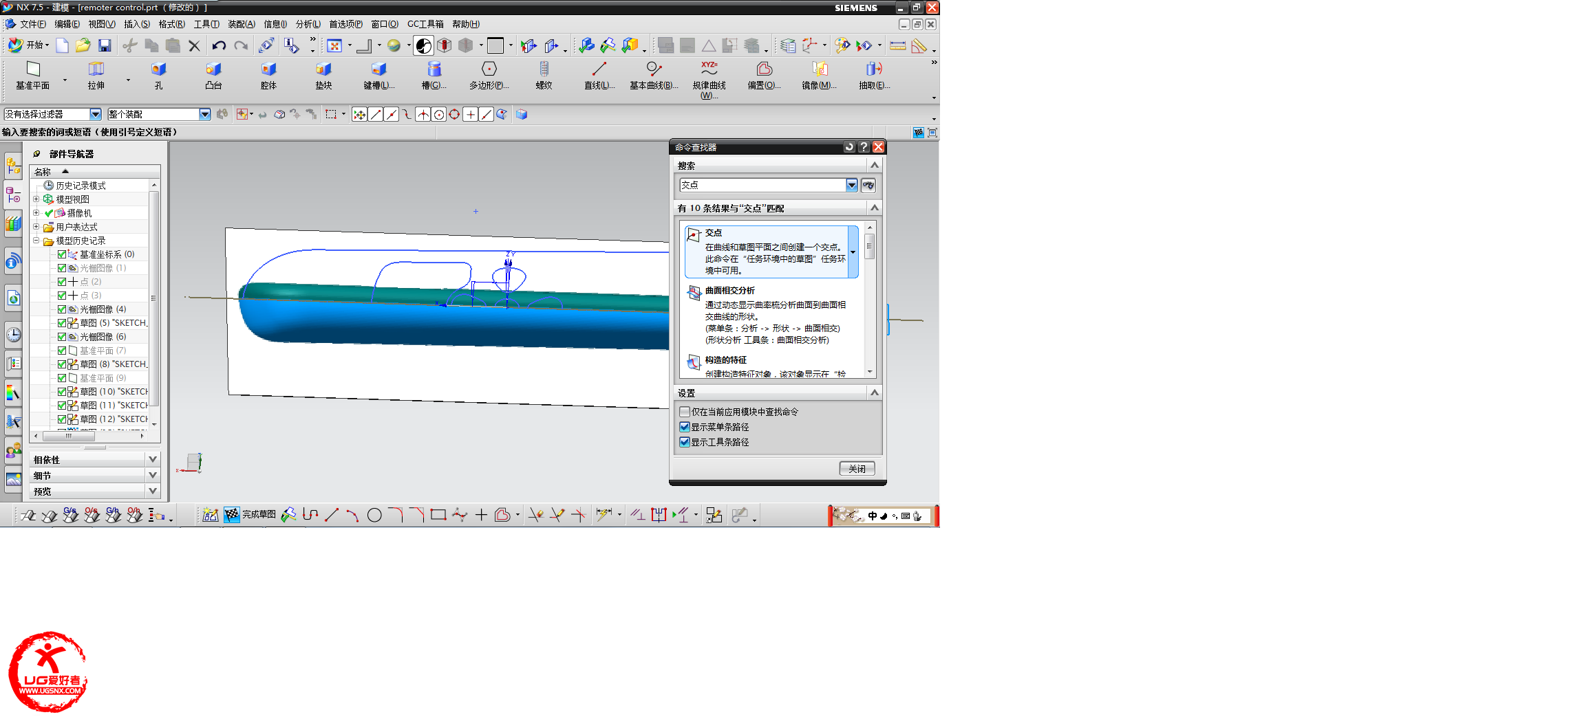Open the 整个装配 scope dropdown
Screen dimensions: 1569x719
(x=205, y=114)
